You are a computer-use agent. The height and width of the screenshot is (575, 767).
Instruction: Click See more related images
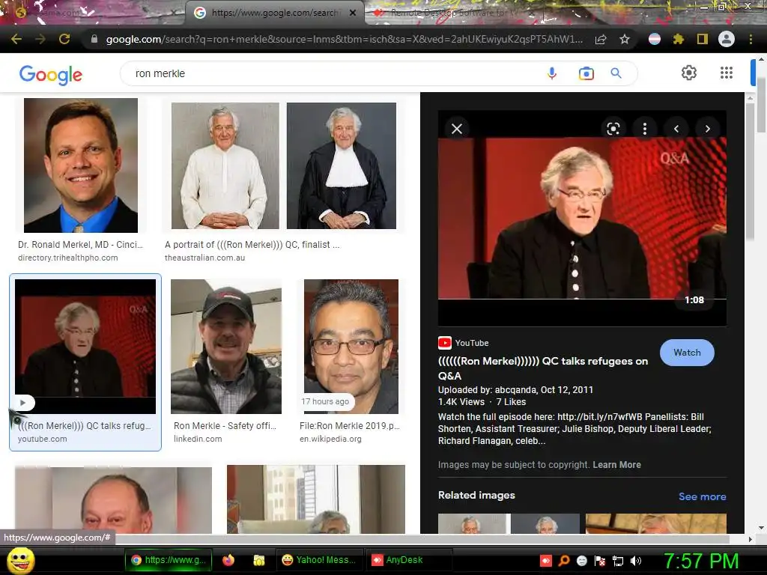coord(702,496)
